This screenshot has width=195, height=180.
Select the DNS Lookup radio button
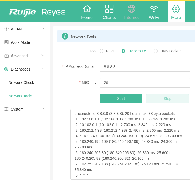(156, 51)
